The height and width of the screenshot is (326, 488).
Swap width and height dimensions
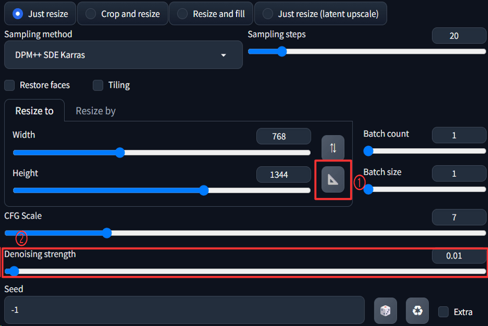[x=333, y=148]
